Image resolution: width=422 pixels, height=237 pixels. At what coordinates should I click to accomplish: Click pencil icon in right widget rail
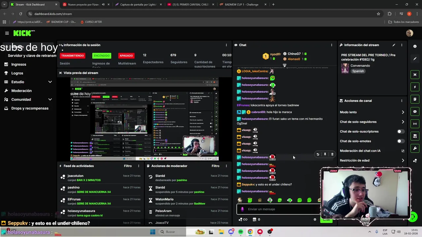point(415,59)
